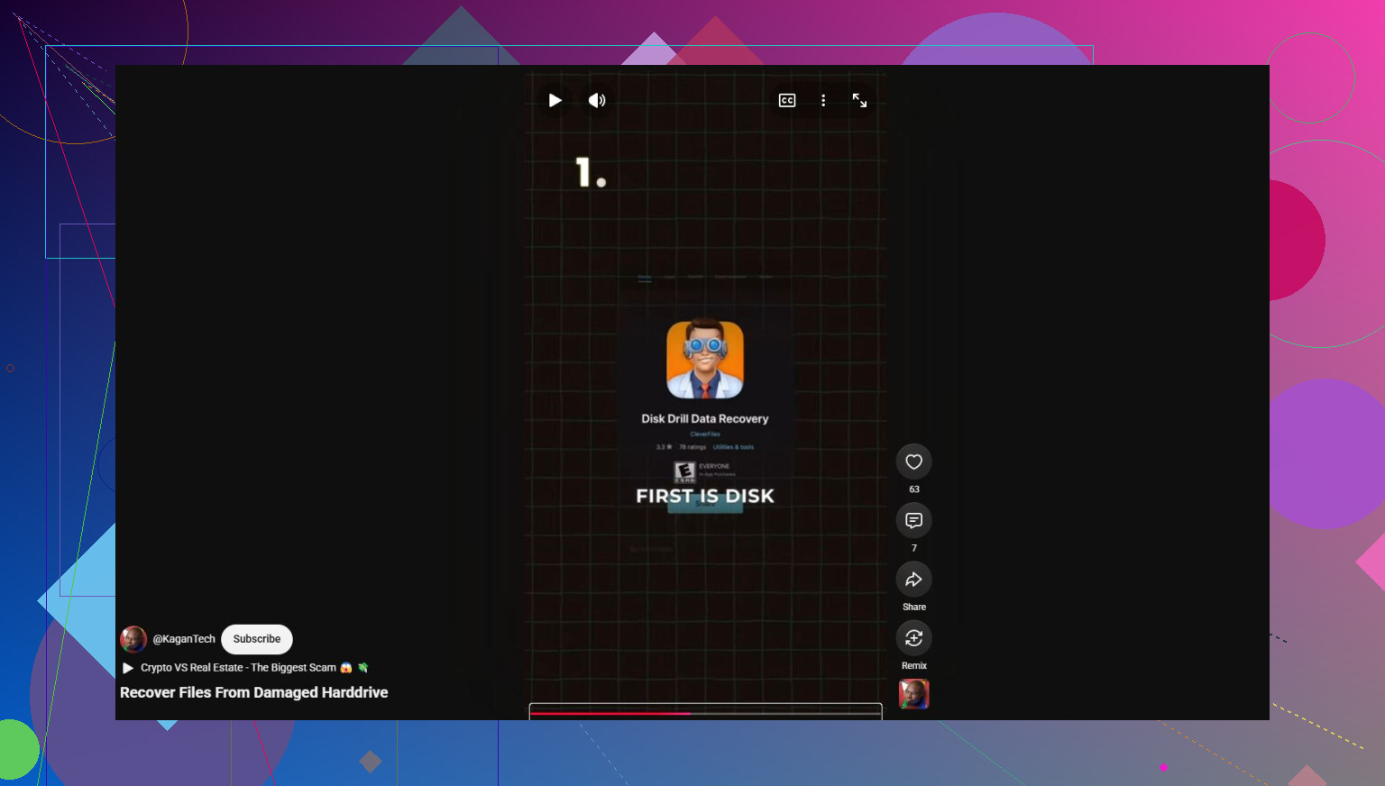Click the Share arrow icon
The image size is (1385, 786).
913,580
